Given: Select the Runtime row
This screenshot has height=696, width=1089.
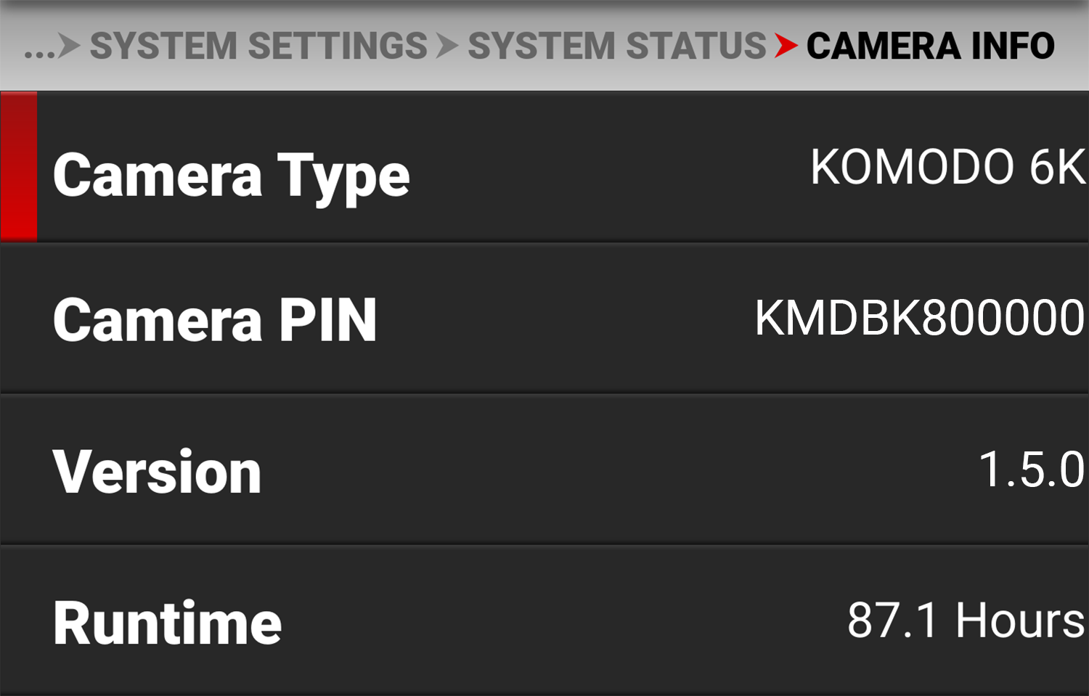Looking at the screenshot, I should tap(544, 621).
